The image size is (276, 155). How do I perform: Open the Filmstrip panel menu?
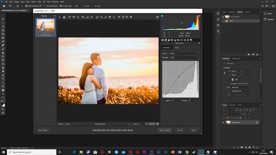55,16
